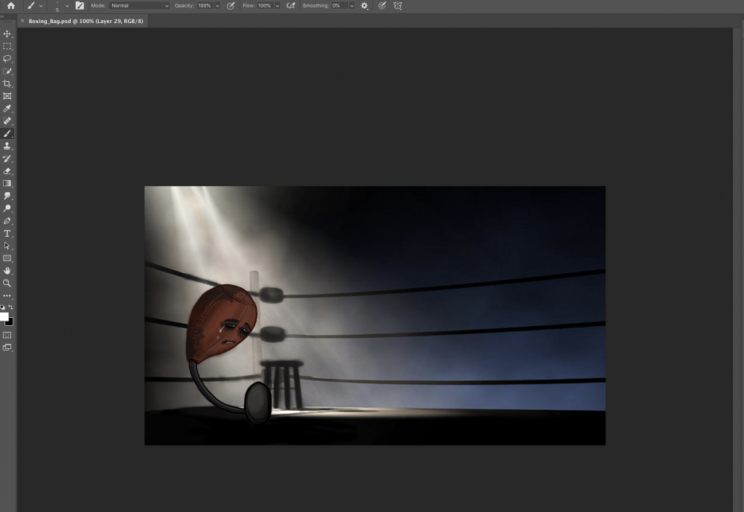Select the Lasso tool
The image size is (744, 512).
point(7,58)
